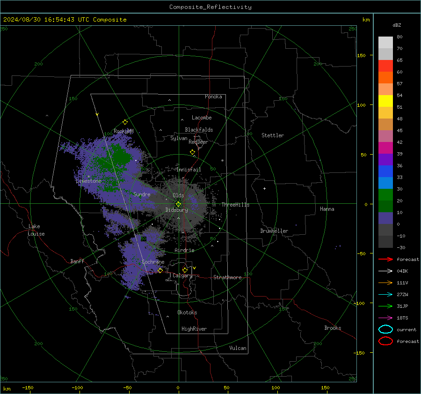Click the Hanna label

click(327, 209)
